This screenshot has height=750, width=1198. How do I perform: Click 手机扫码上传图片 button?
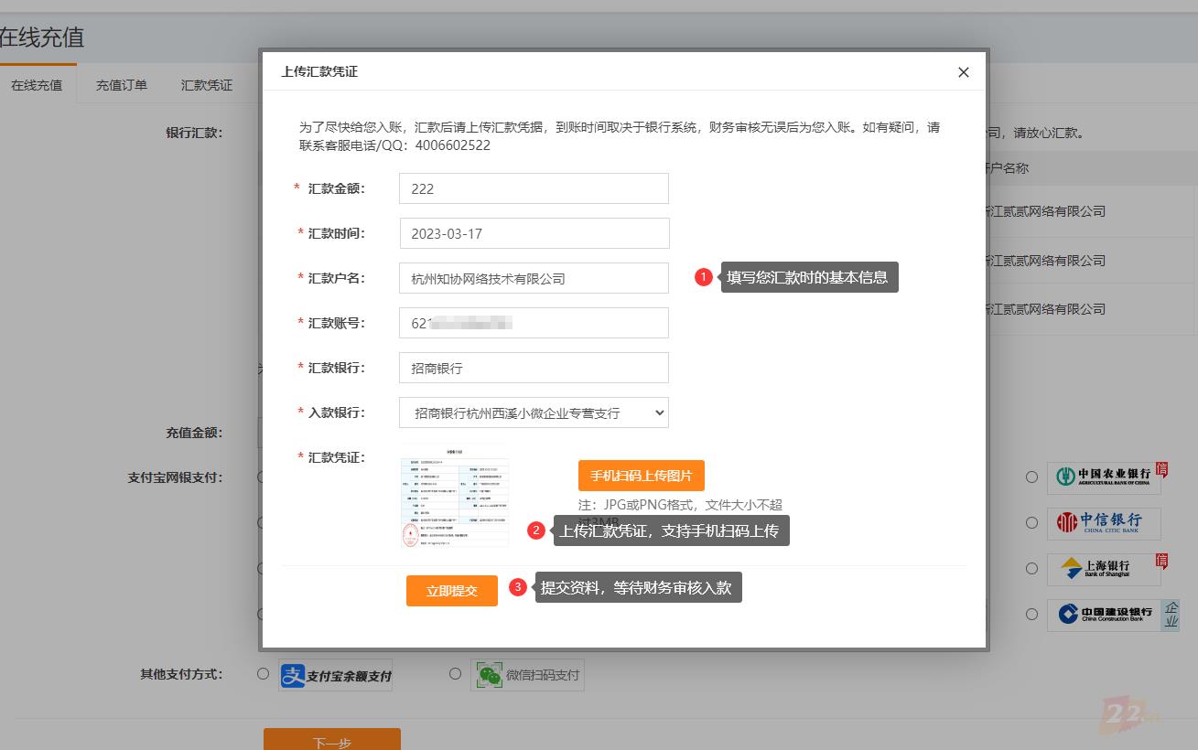641,476
